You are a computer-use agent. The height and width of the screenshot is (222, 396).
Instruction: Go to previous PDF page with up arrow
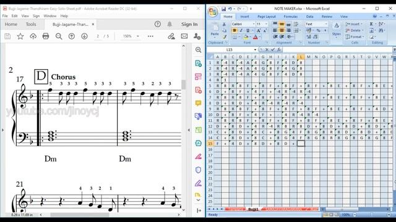[72, 36]
